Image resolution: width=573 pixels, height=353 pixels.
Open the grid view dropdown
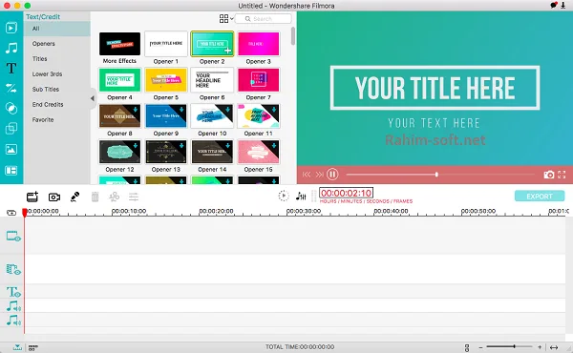pos(226,19)
